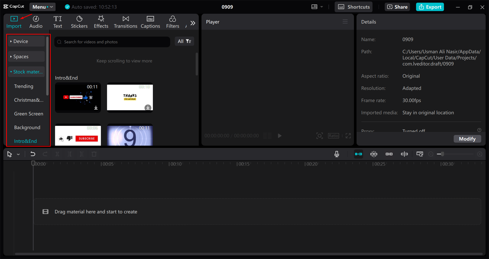Select the Subscribe bell intro thumbnail
The image size is (489, 259).
78,98
